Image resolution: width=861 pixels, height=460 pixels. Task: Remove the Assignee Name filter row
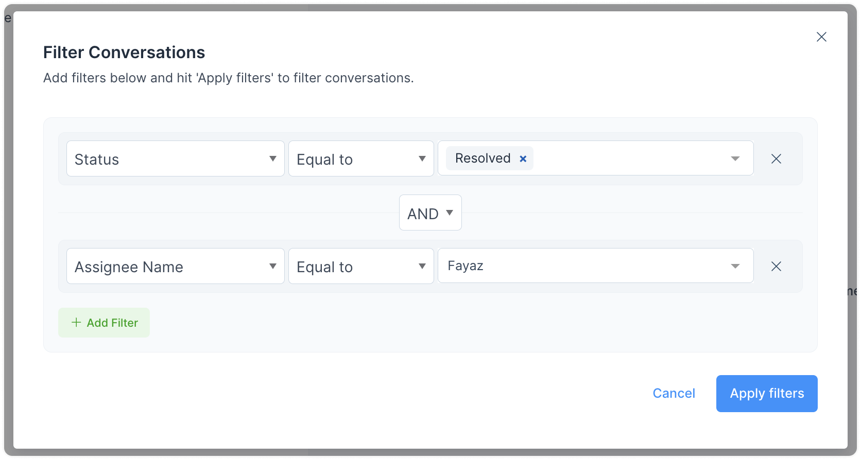(x=776, y=267)
